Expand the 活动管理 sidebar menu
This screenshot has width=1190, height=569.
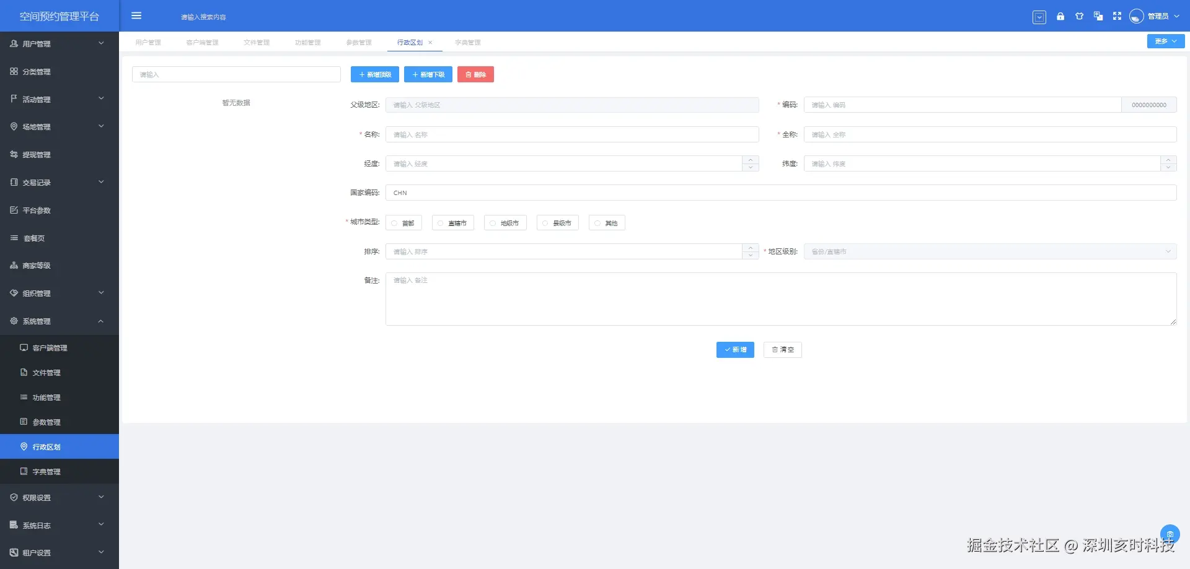(59, 99)
